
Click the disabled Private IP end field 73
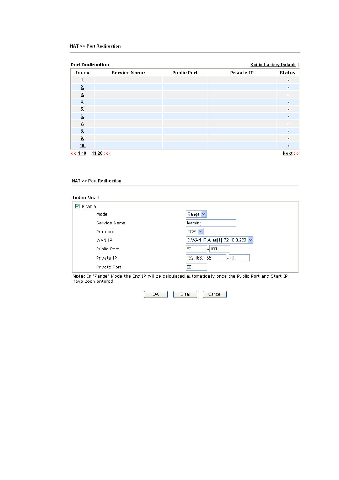239,258
